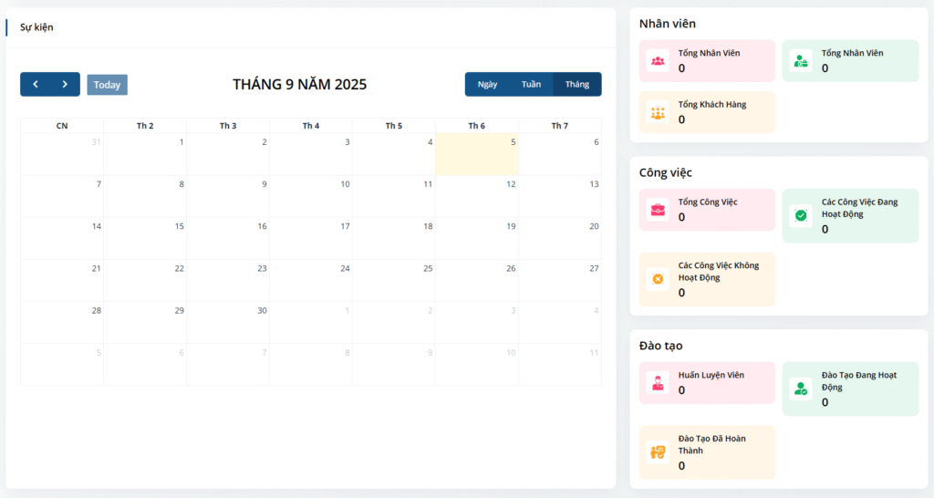Click calendar date 30

pyautogui.click(x=227, y=322)
